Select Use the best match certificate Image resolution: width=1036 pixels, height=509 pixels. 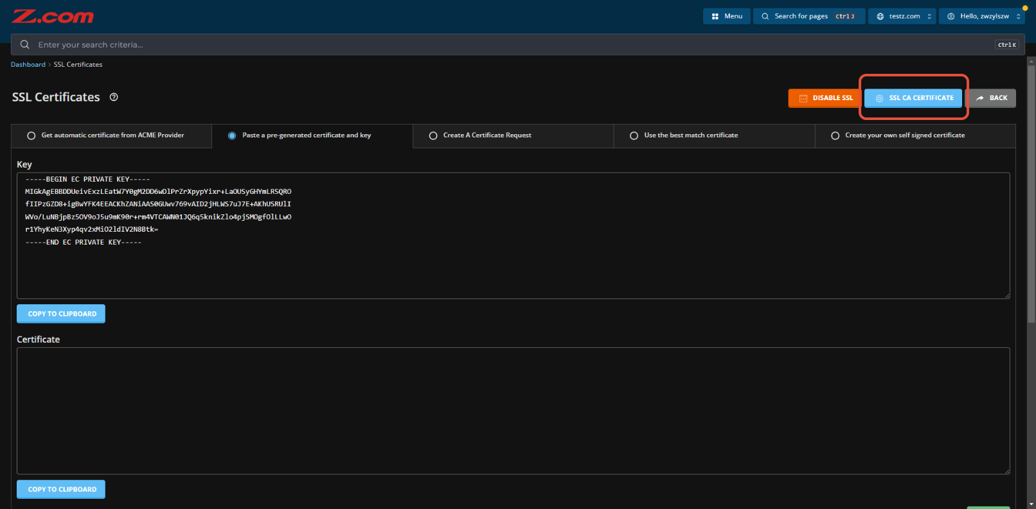pos(714,135)
